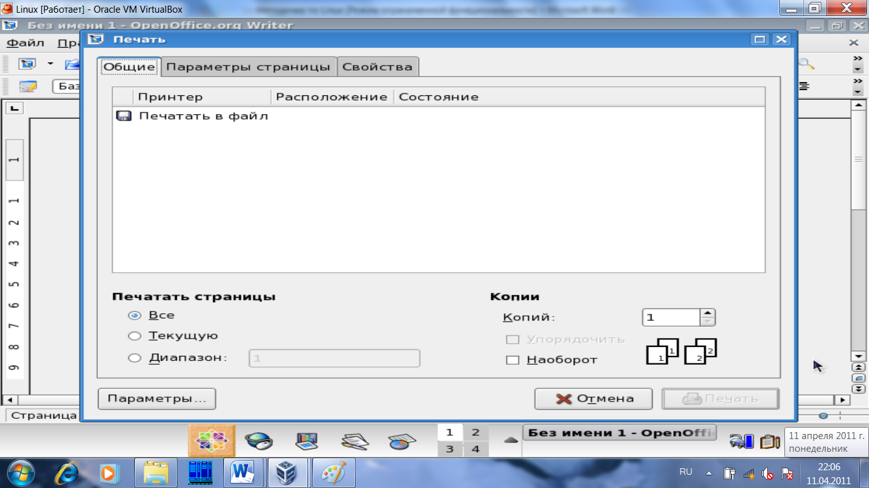The height and width of the screenshot is (488, 869).
Task: Click the VirtualBox icon in the taskbar
Action: (x=287, y=473)
